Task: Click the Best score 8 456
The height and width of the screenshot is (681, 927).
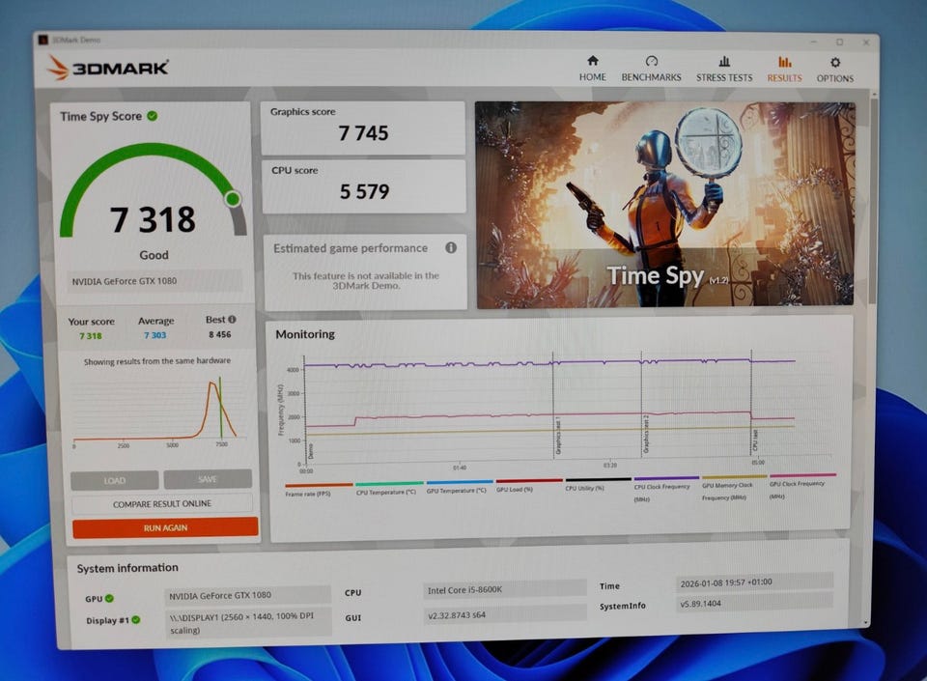Action: 220,334
